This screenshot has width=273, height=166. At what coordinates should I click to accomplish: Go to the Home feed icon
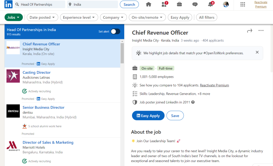click(148, 4)
